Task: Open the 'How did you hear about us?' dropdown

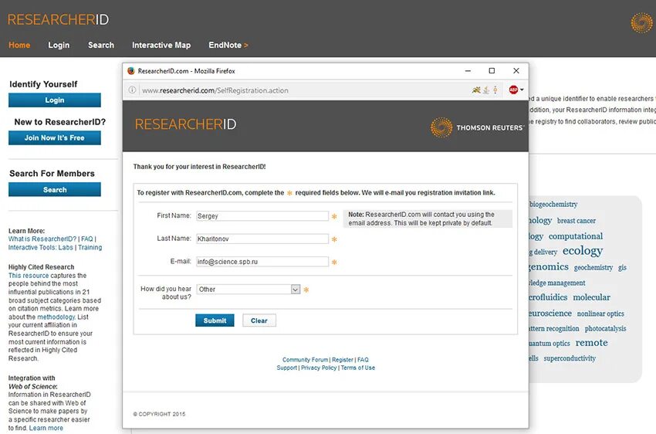Action: [x=249, y=289]
